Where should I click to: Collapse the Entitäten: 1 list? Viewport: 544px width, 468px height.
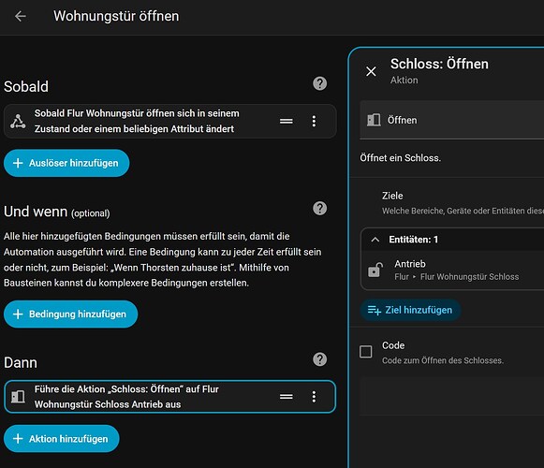click(375, 240)
